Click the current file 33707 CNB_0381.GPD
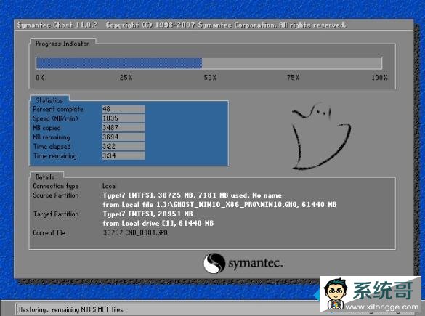425x316 pixels. 135,232
